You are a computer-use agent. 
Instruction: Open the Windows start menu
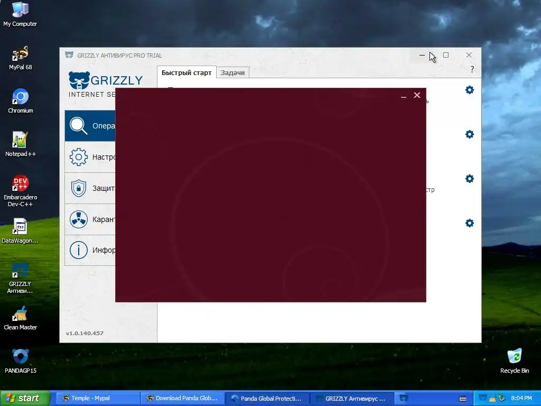tap(25, 399)
